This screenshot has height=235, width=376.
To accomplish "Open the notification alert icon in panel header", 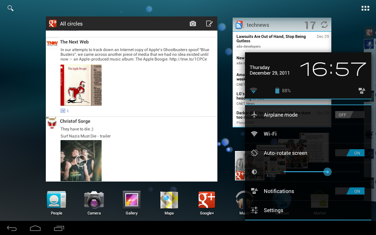I will pos(362,91).
